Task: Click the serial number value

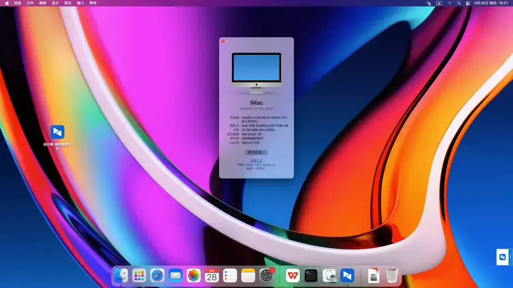Action: (253, 139)
